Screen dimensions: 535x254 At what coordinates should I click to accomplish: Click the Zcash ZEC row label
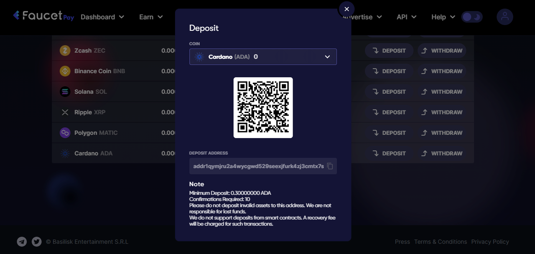pyautogui.click(x=90, y=50)
